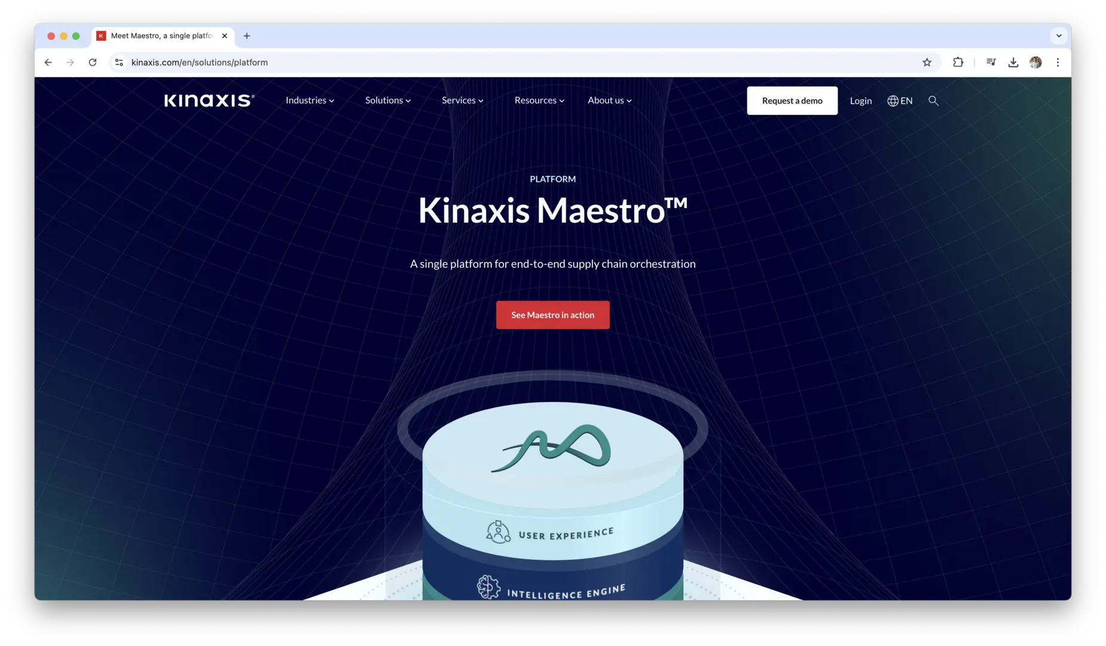Select the Meet Maestro browser tab
Image resolution: width=1106 pixels, height=646 pixels.
[x=162, y=36]
